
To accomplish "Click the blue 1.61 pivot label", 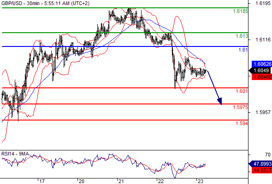I will [243, 50].
